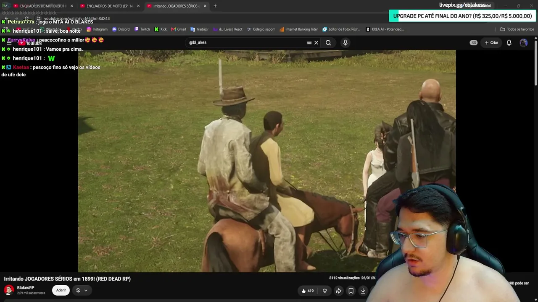The image size is (538, 302).
Task: Click the 3112 visualizações view count
Action: (x=344, y=278)
